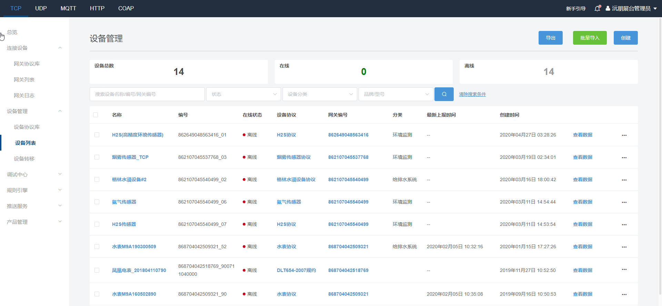This screenshot has width=662, height=306.
Task: Open more actions for H2S(高精度环境传感器) row
Action: coord(624,135)
